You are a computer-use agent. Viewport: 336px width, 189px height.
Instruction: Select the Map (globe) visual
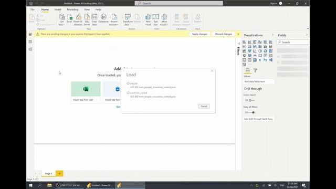pyautogui.click(x=244, y=56)
